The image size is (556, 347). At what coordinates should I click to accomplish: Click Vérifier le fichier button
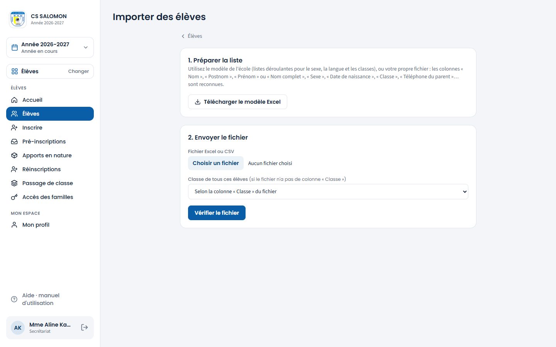click(217, 213)
